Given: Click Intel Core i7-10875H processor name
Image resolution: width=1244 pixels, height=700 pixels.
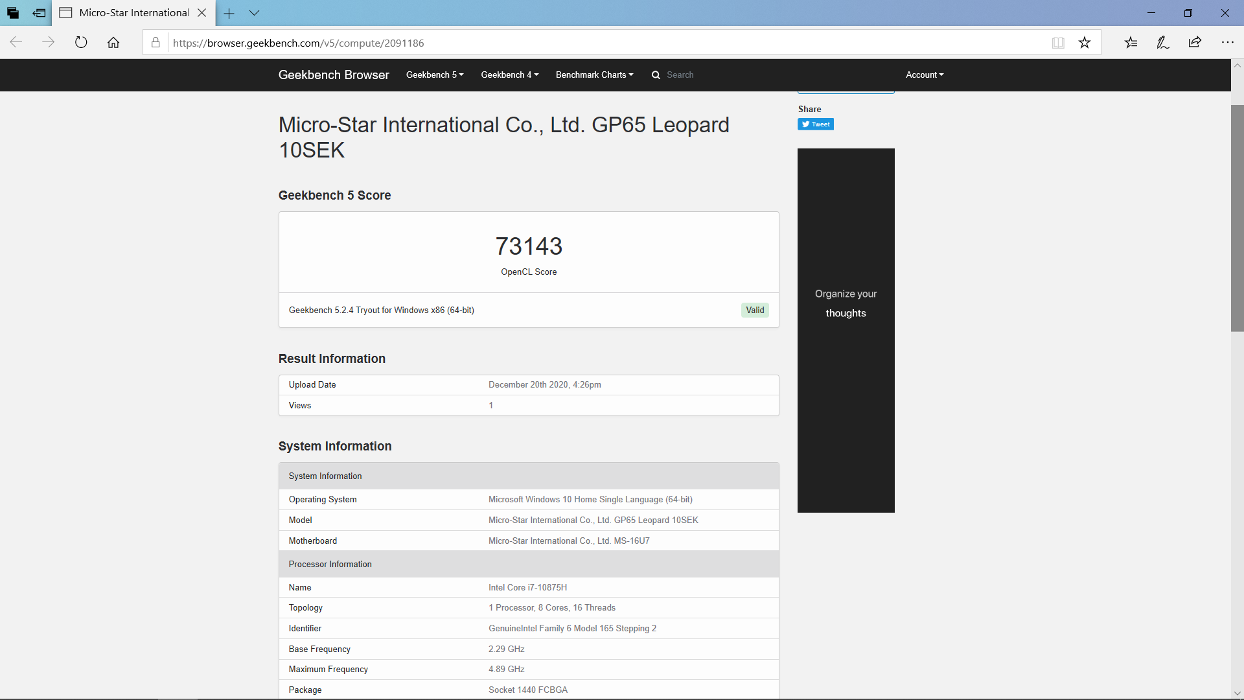Looking at the screenshot, I should coord(528,588).
